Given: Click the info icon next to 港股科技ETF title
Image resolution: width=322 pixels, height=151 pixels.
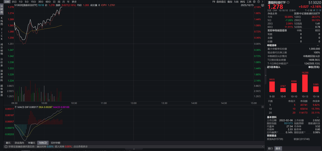Looking at the screenshot, I should 288,2.
